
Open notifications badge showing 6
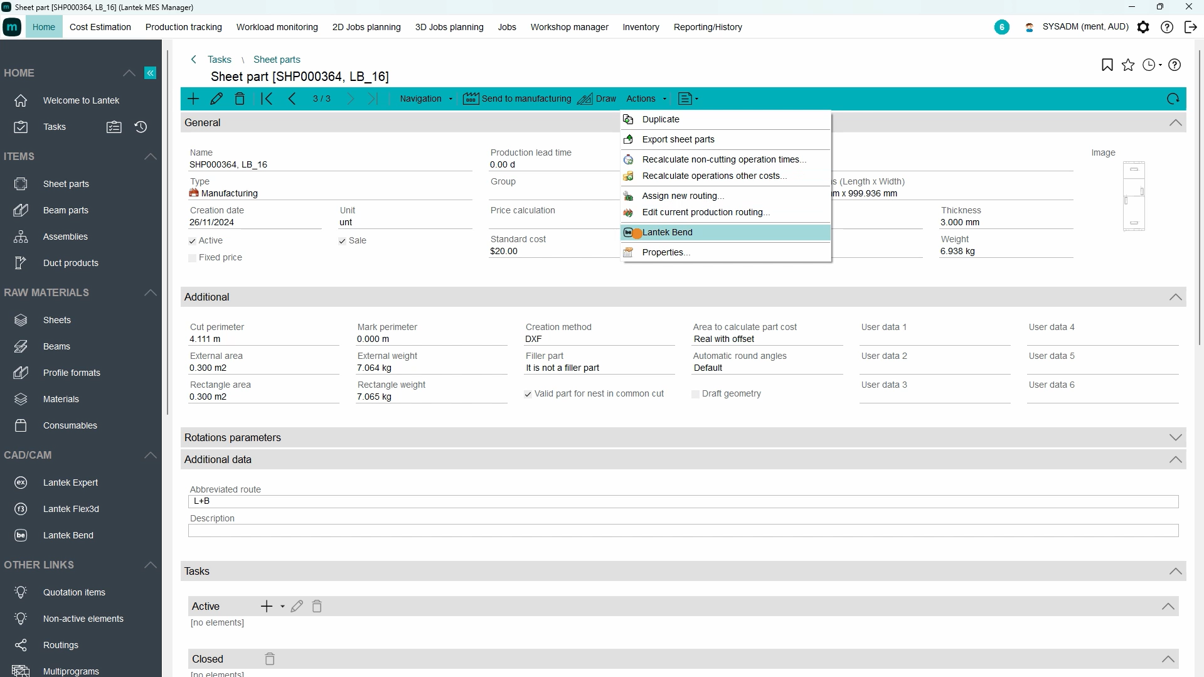(x=1002, y=27)
